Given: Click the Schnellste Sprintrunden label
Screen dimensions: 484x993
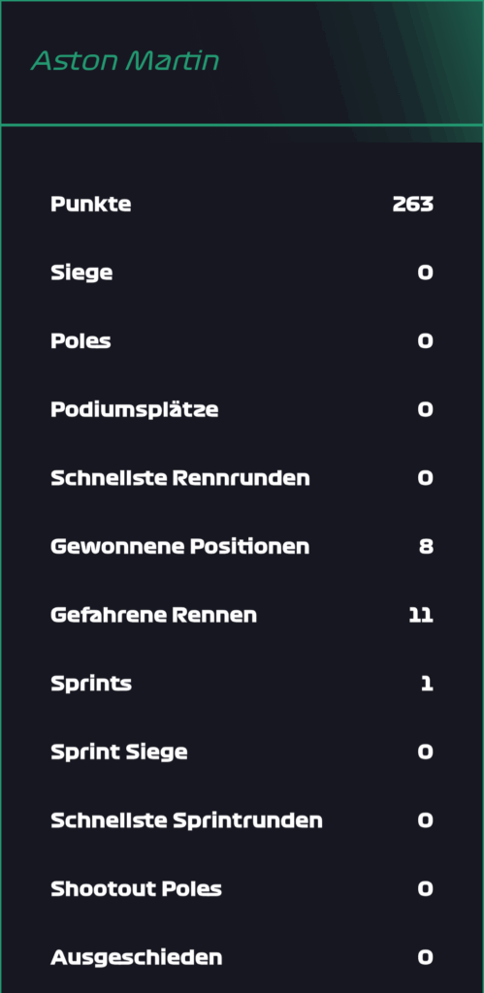Looking at the screenshot, I should tap(187, 820).
